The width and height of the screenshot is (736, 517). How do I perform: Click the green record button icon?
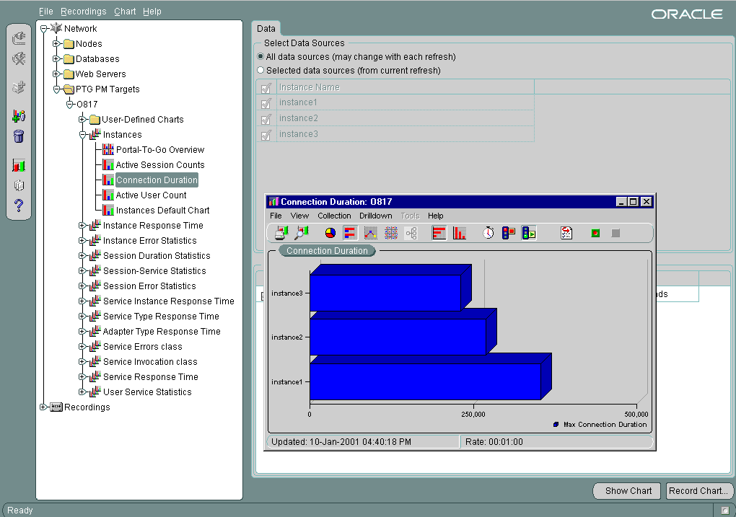click(x=595, y=233)
